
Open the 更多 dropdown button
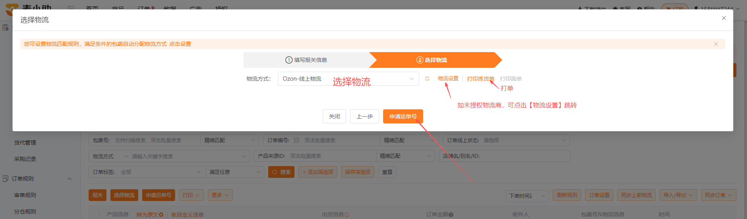[x=220, y=195]
